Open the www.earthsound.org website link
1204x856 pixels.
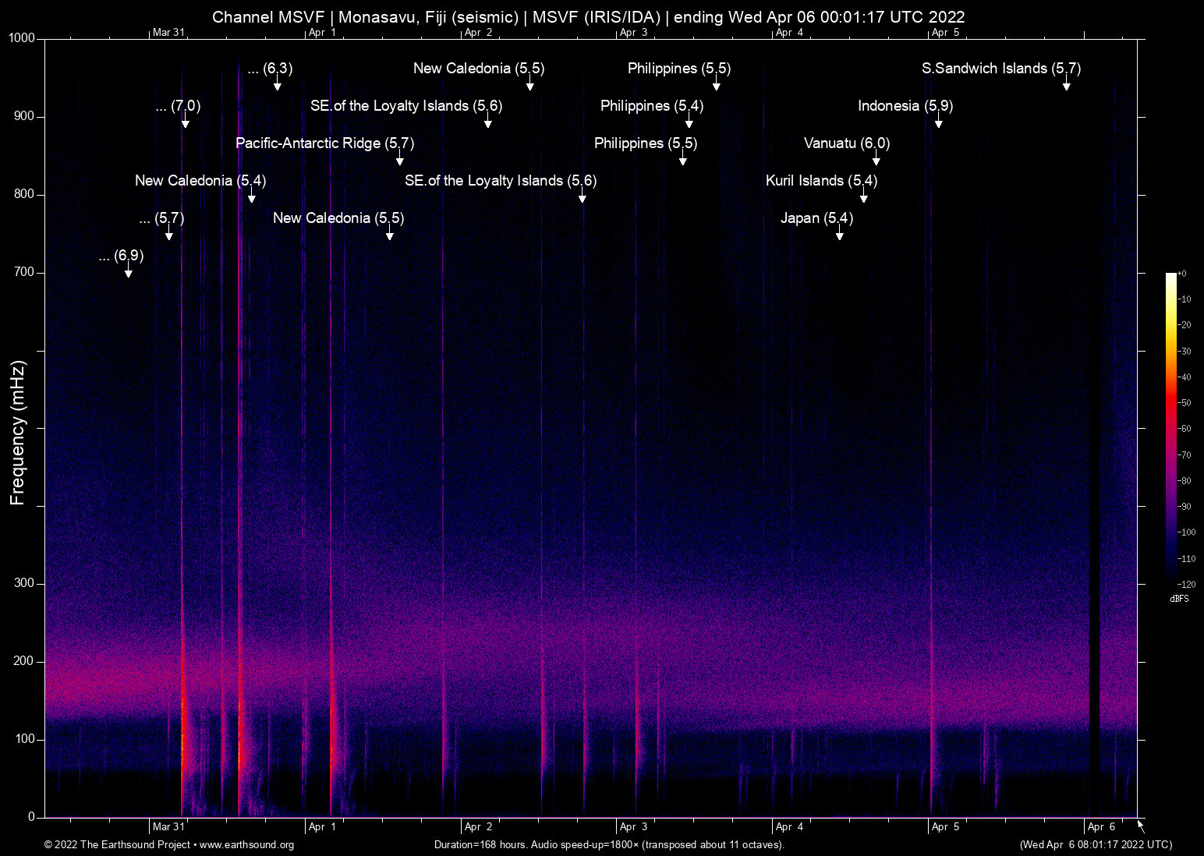tap(247, 845)
